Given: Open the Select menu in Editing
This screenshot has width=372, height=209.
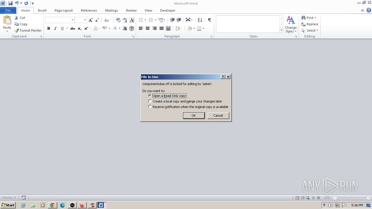Looking at the screenshot, I should coord(310,30).
